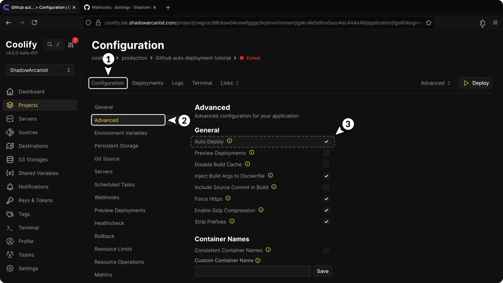Bookmark page with the star icon
The height and width of the screenshot is (283, 503).
click(429, 23)
